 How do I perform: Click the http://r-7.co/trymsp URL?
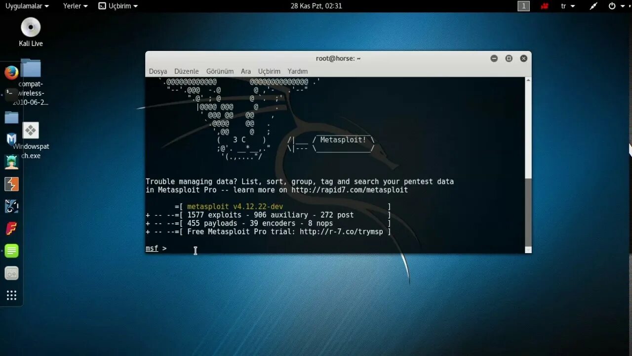point(341,231)
